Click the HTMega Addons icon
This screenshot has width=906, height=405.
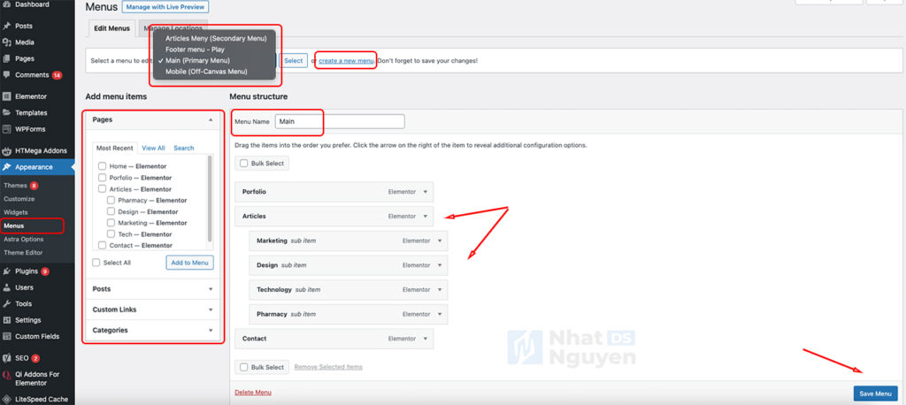7,151
